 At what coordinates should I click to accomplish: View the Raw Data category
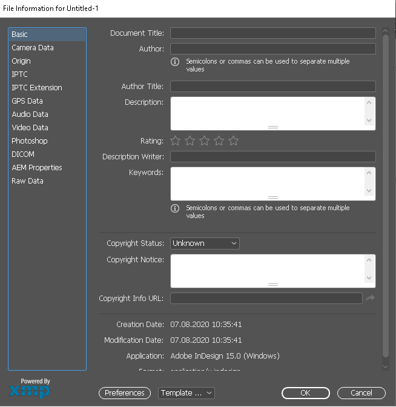[x=47, y=181]
